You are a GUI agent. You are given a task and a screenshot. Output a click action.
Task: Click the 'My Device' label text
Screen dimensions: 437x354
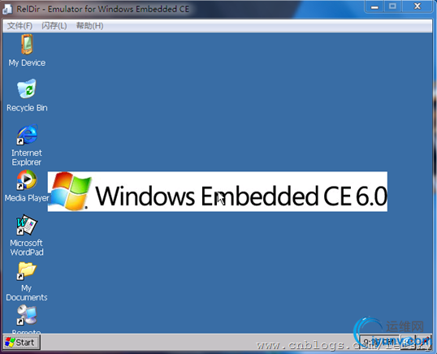point(27,63)
